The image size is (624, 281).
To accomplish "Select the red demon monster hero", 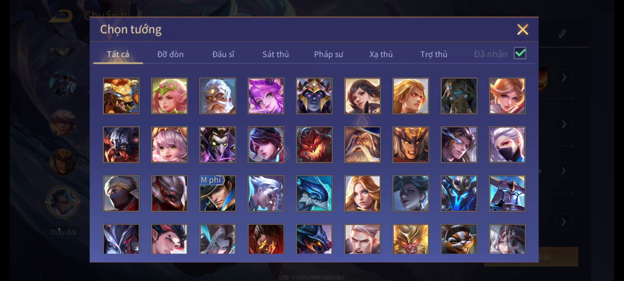I will 314,145.
